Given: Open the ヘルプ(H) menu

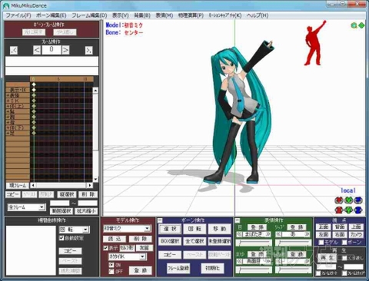Looking at the screenshot, I should (x=258, y=15).
